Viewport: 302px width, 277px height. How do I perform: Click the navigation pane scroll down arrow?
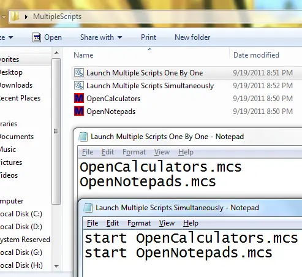pos(56,266)
